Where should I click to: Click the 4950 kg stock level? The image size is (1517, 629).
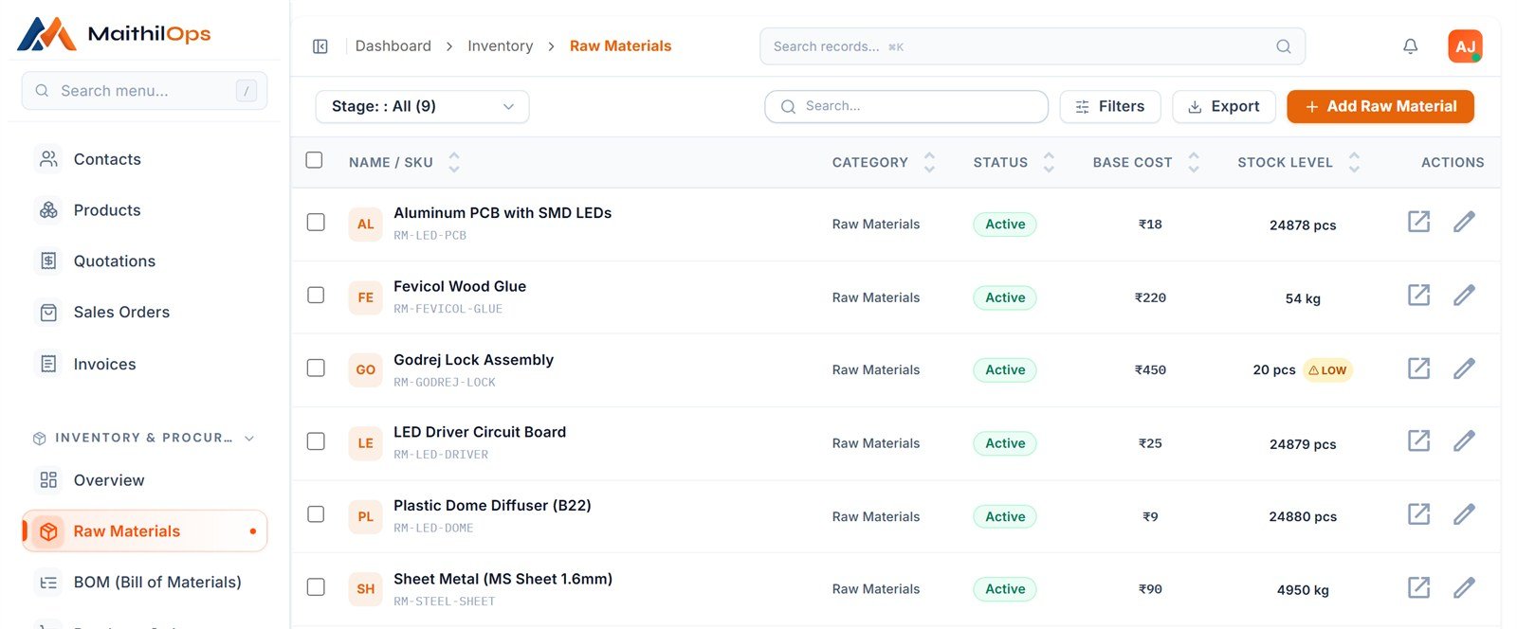[1303, 590]
